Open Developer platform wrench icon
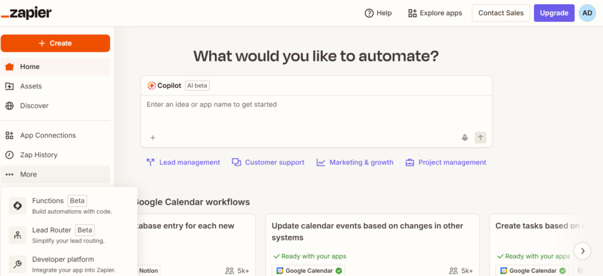The width and height of the screenshot is (603, 276). 18,264
